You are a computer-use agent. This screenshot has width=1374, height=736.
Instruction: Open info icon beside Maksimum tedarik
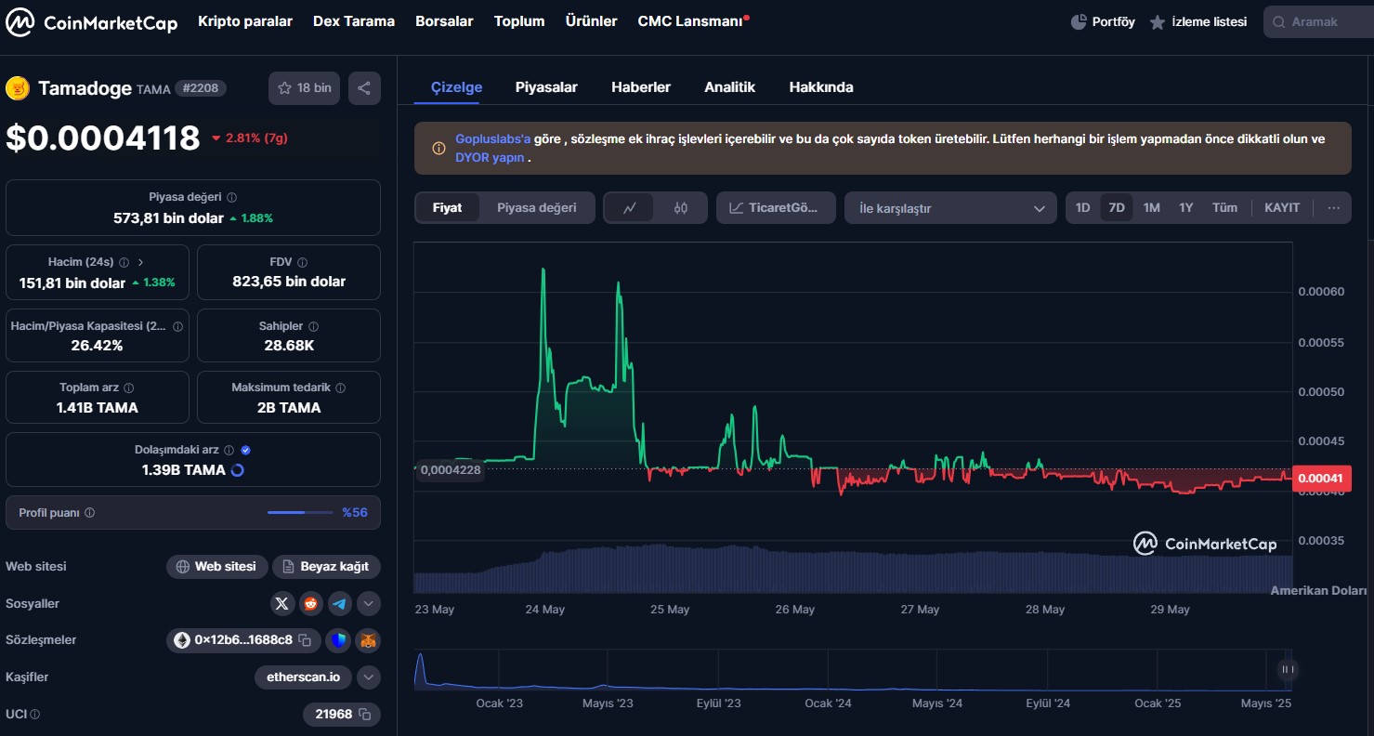[340, 388]
